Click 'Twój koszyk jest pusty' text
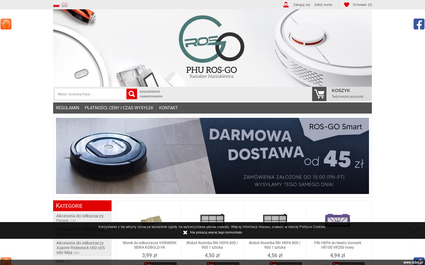425x265 pixels. point(349,97)
